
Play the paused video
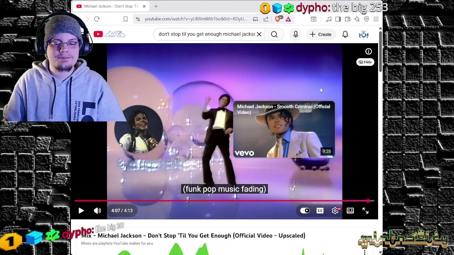pos(81,211)
